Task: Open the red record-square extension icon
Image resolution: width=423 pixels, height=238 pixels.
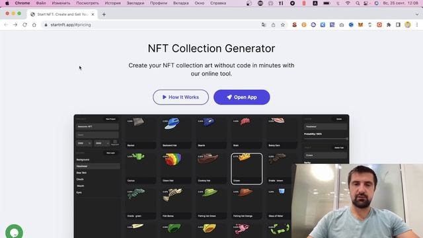Action: pyautogui.click(x=379, y=25)
